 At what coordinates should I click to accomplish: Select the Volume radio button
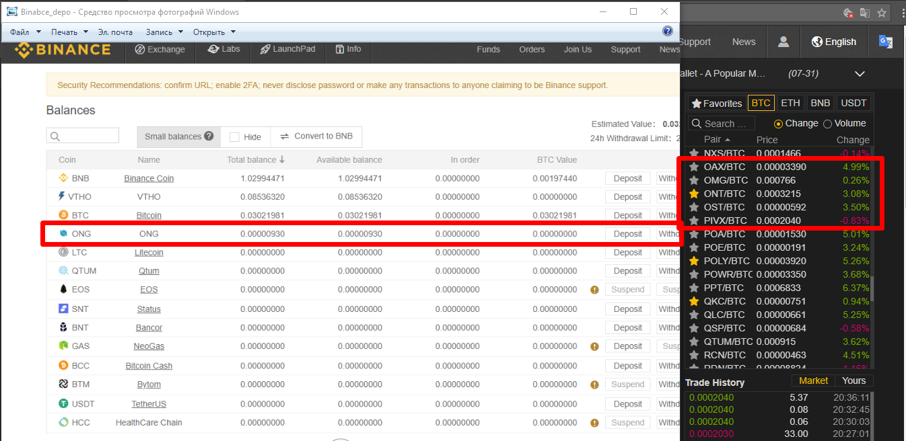[827, 124]
